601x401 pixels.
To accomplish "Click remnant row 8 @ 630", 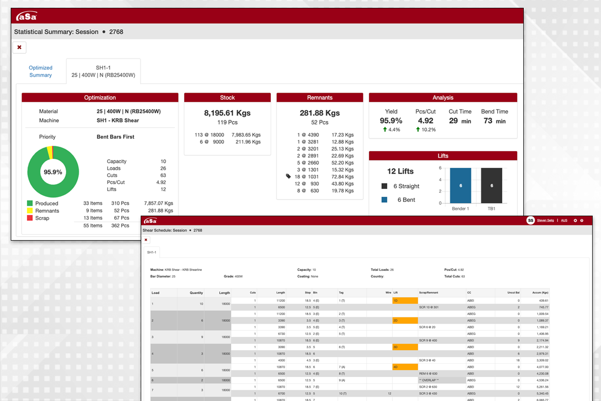I will point(325,191).
